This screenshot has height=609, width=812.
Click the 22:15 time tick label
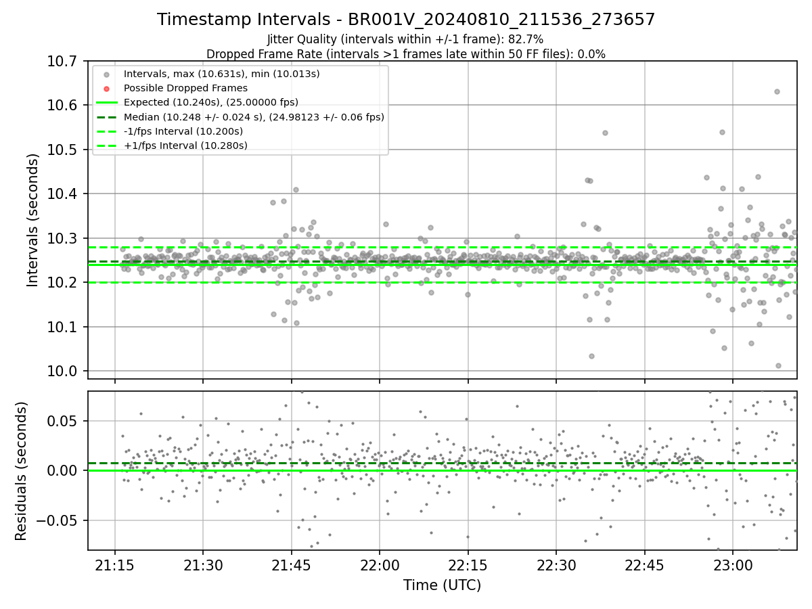point(468,564)
